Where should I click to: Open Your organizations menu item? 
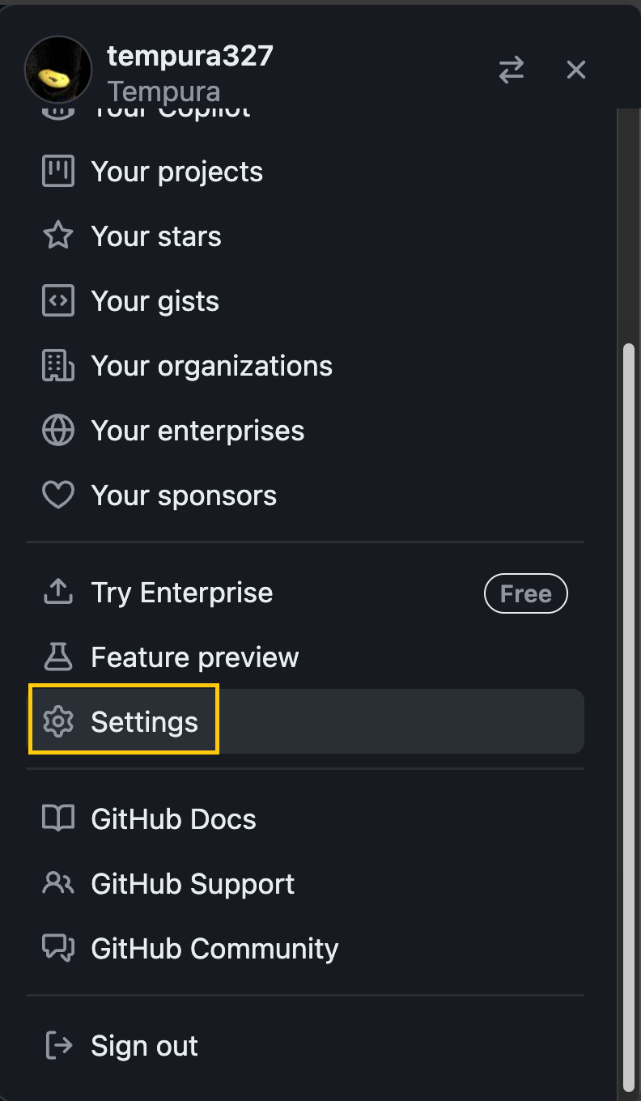pos(211,366)
